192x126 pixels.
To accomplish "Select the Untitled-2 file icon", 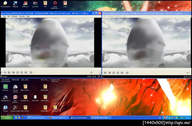I will click(x=55, y=108).
